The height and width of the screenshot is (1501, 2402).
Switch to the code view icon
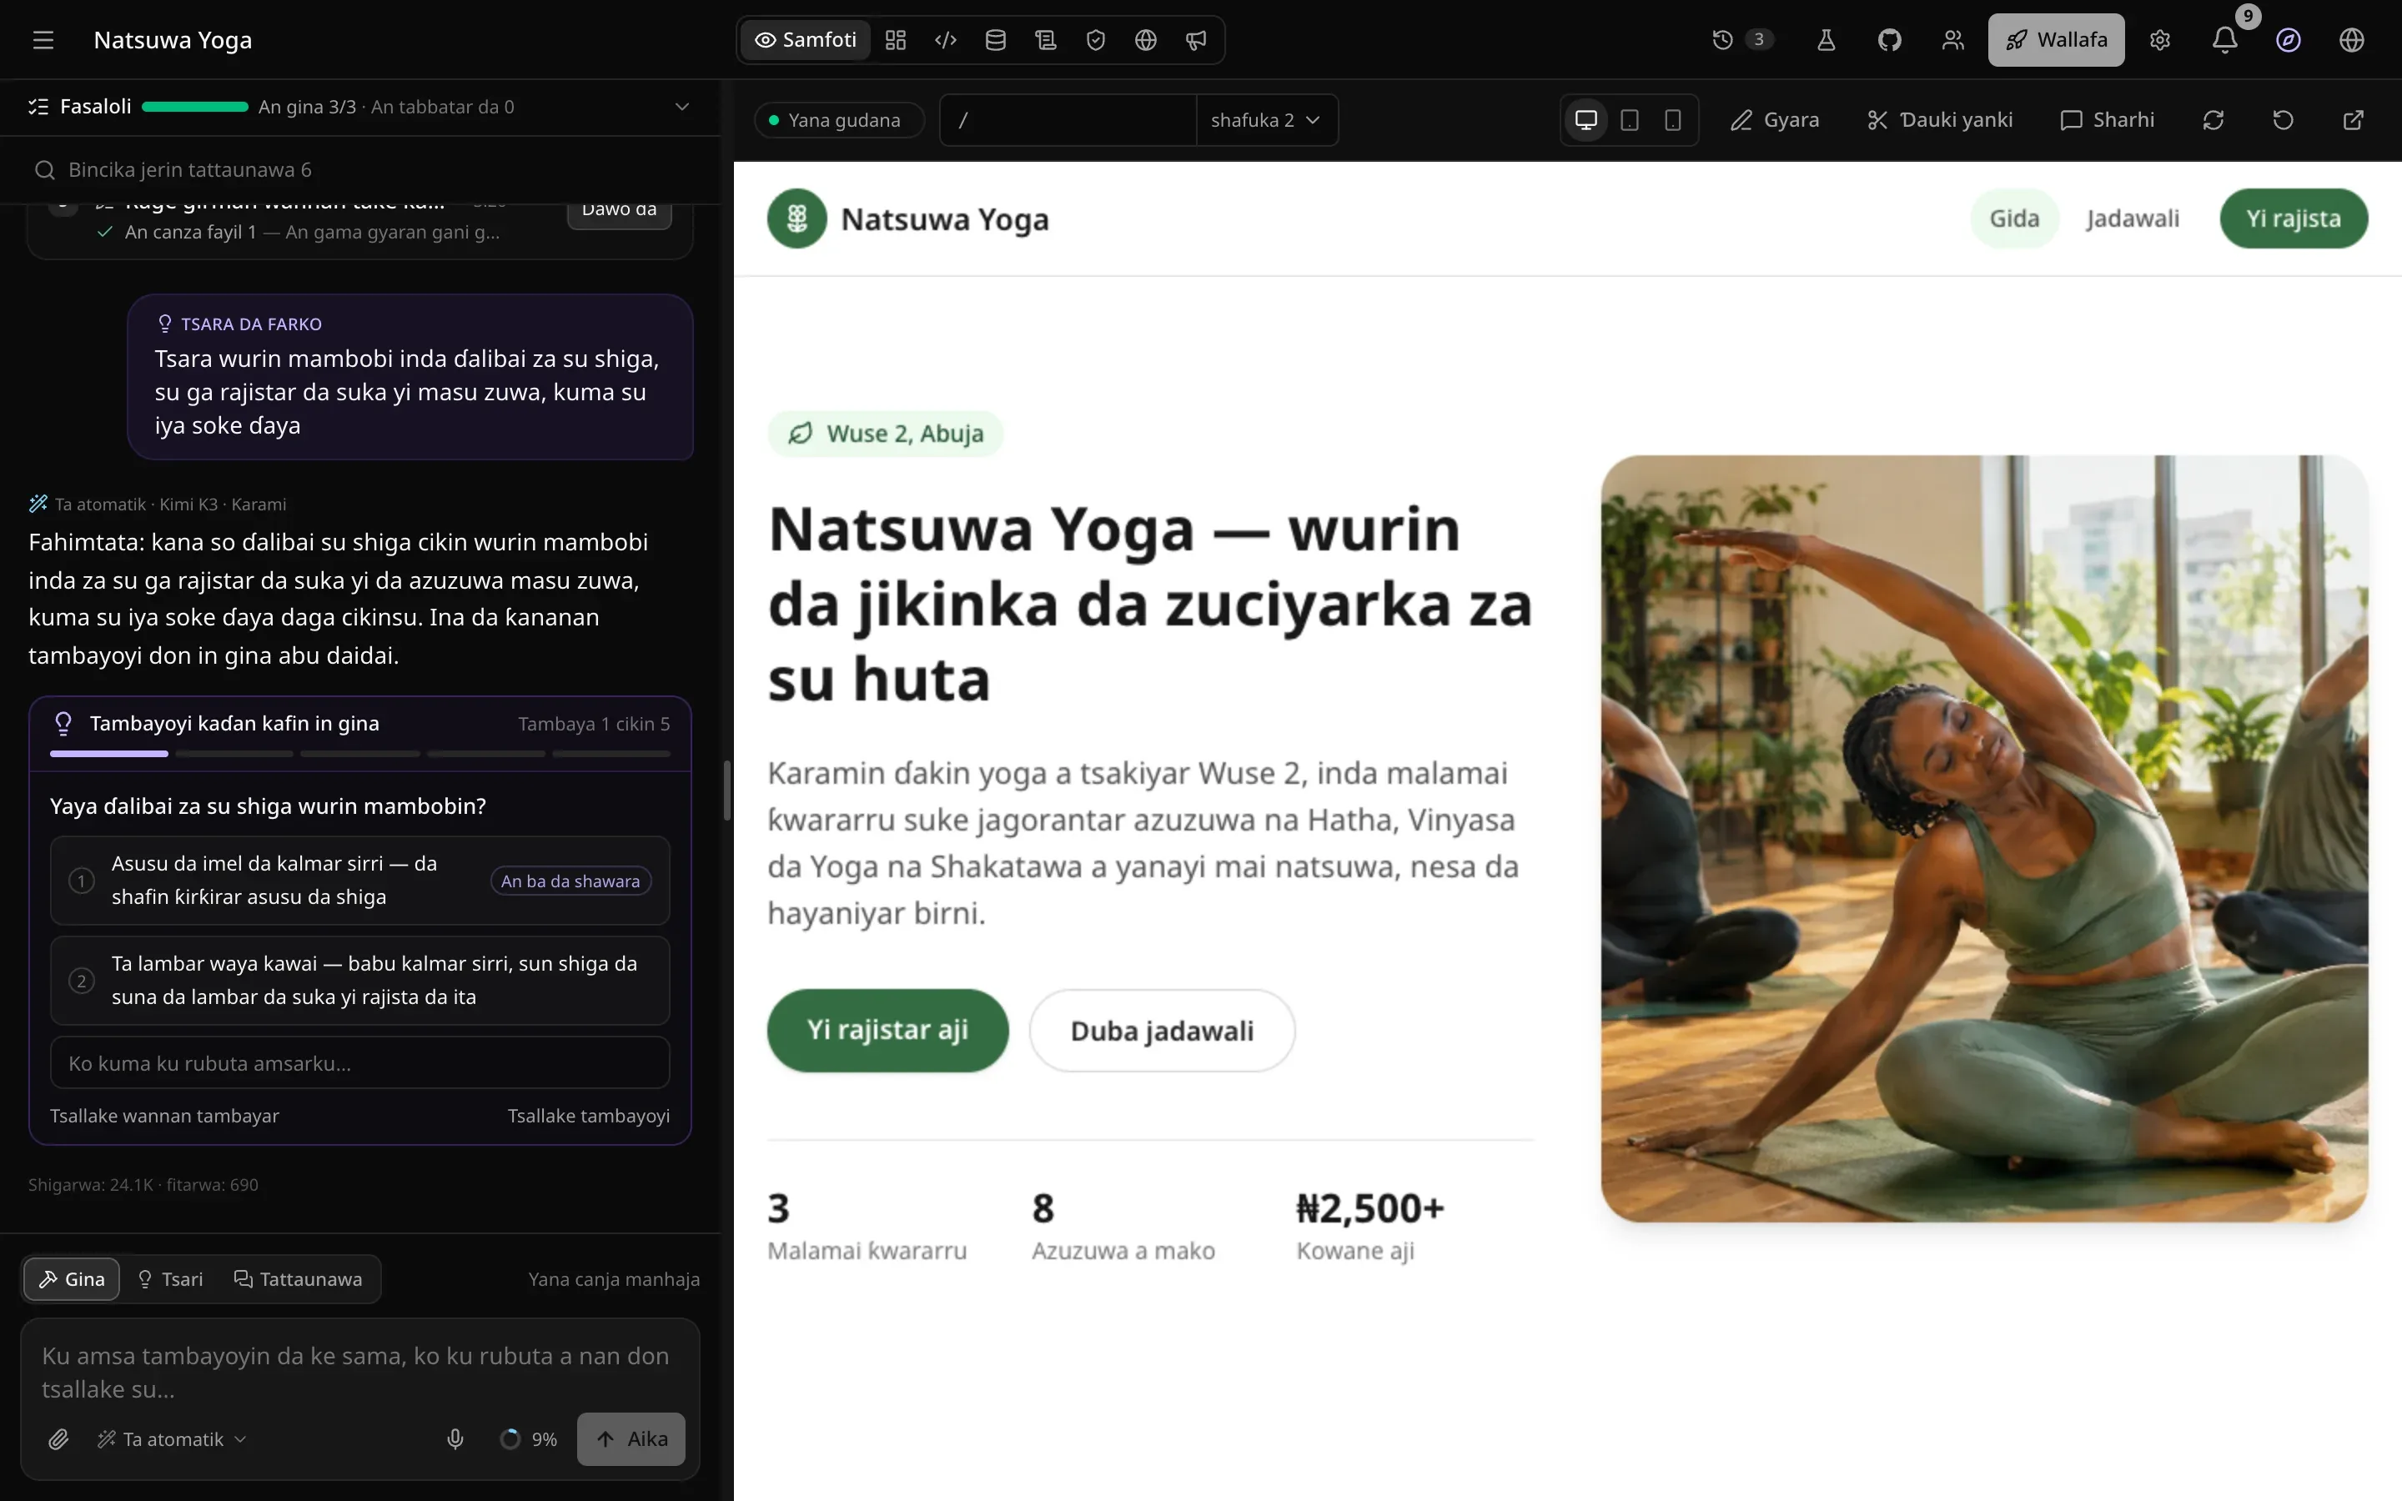tap(946, 40)
